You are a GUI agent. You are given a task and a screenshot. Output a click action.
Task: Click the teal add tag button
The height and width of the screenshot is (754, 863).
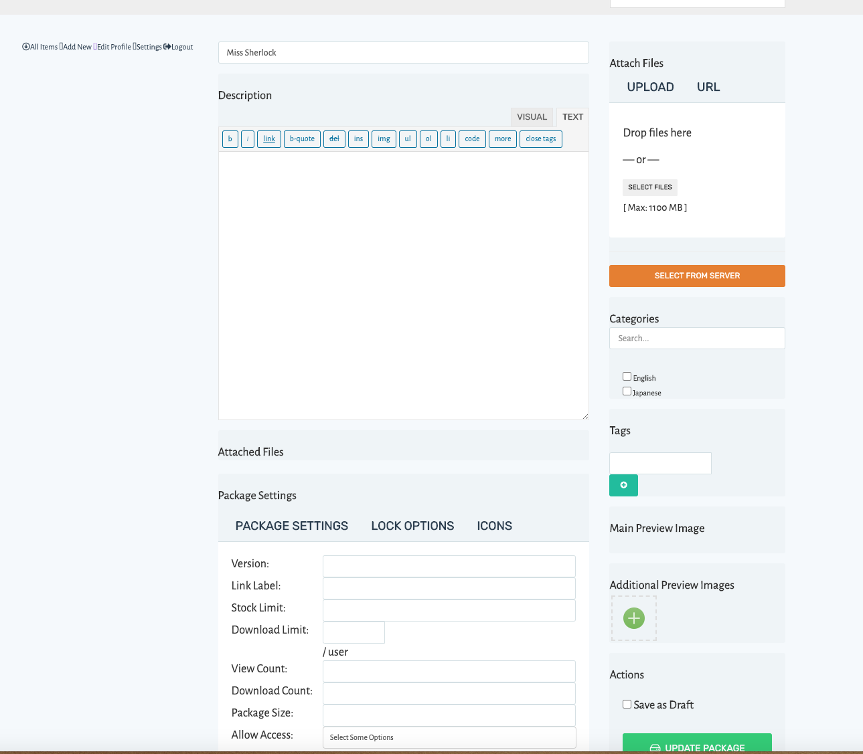(x=623, y=485)
